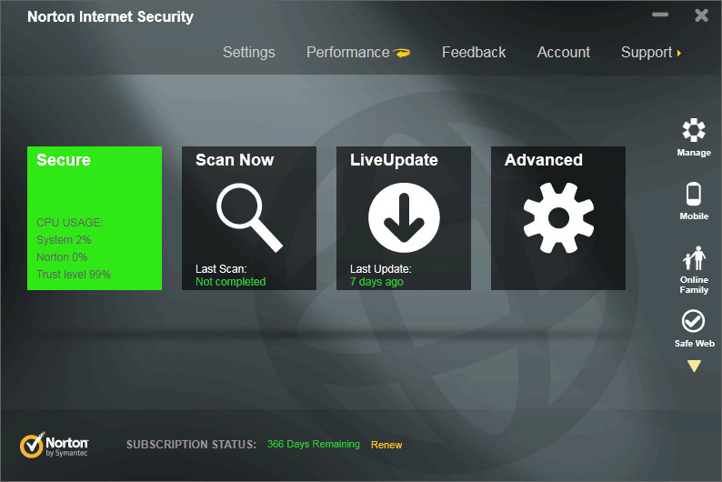This screenshot has width=722, height=482.
Task: Click the green Secure status tile
Action: [95, 218]
